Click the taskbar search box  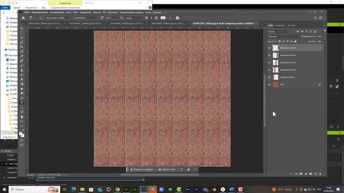(34, 189)
